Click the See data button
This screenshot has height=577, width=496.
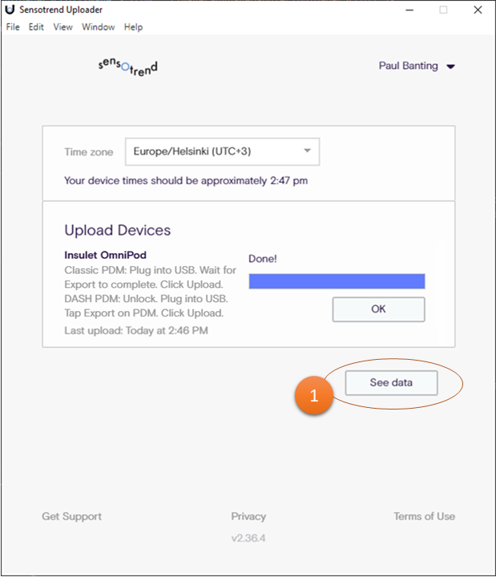[391, 383]
